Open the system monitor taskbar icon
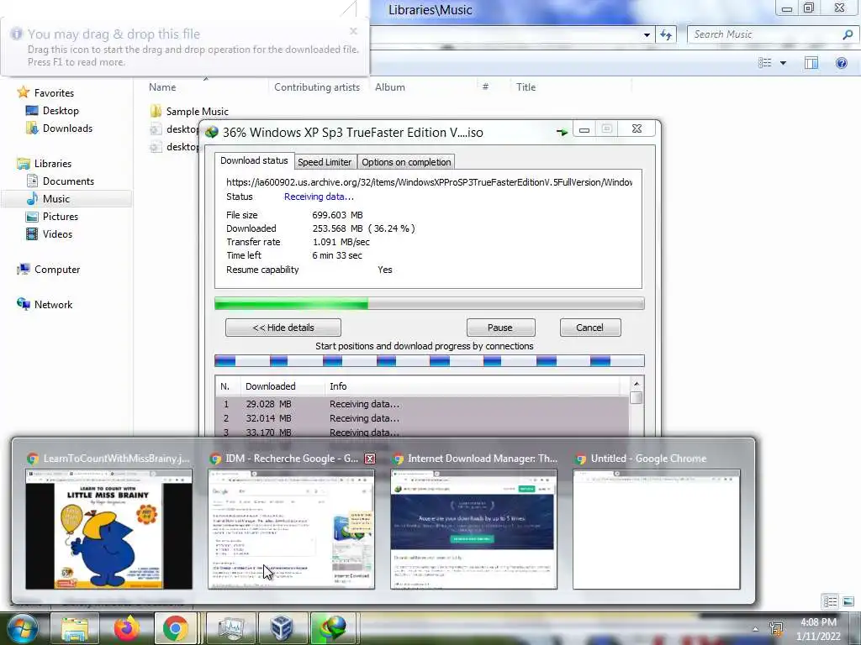This screenshot has width=861, height=645. tap(230, 628)
